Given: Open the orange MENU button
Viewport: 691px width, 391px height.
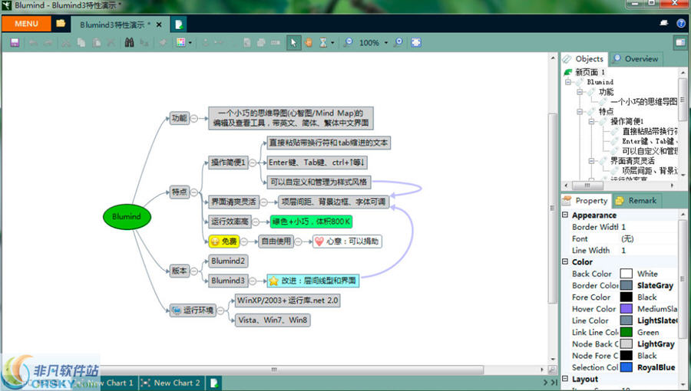Looking at the screenshot, I should pyautogui.click(x=26, y=24).
